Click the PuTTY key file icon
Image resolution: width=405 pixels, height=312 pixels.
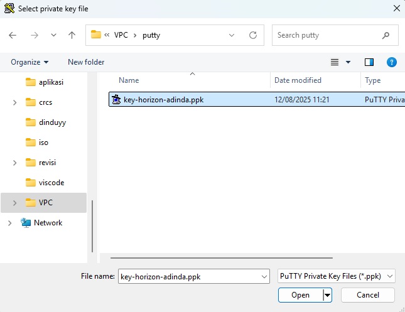coord(116,99)
